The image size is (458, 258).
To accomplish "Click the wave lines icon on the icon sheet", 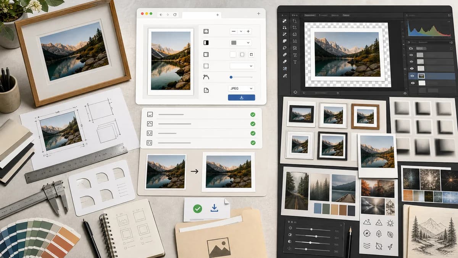I will pos(367,245).
